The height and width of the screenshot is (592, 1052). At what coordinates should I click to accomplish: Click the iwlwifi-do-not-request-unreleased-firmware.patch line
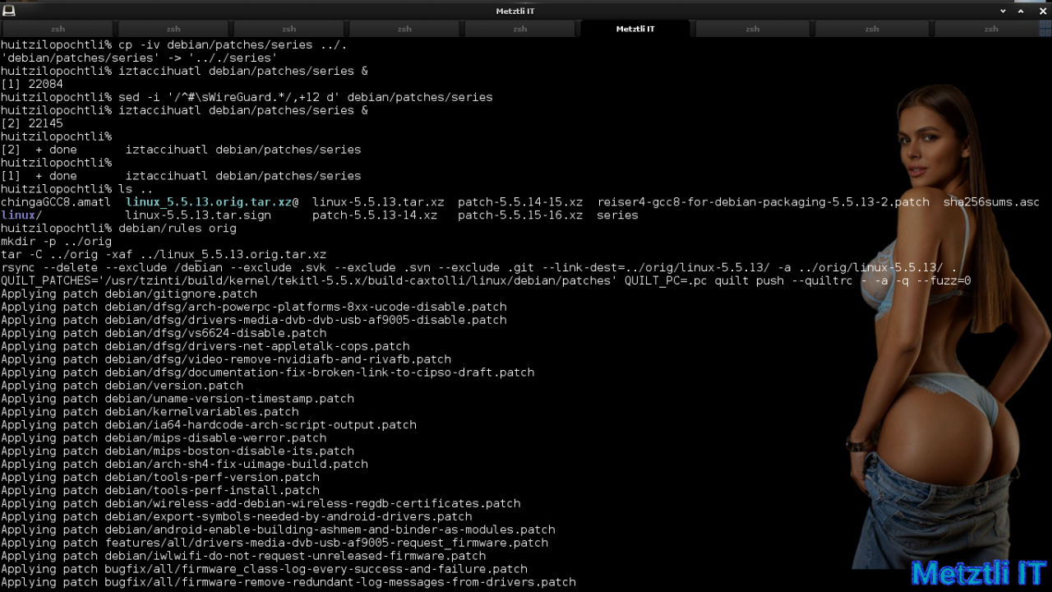click(x=243, y=557)
